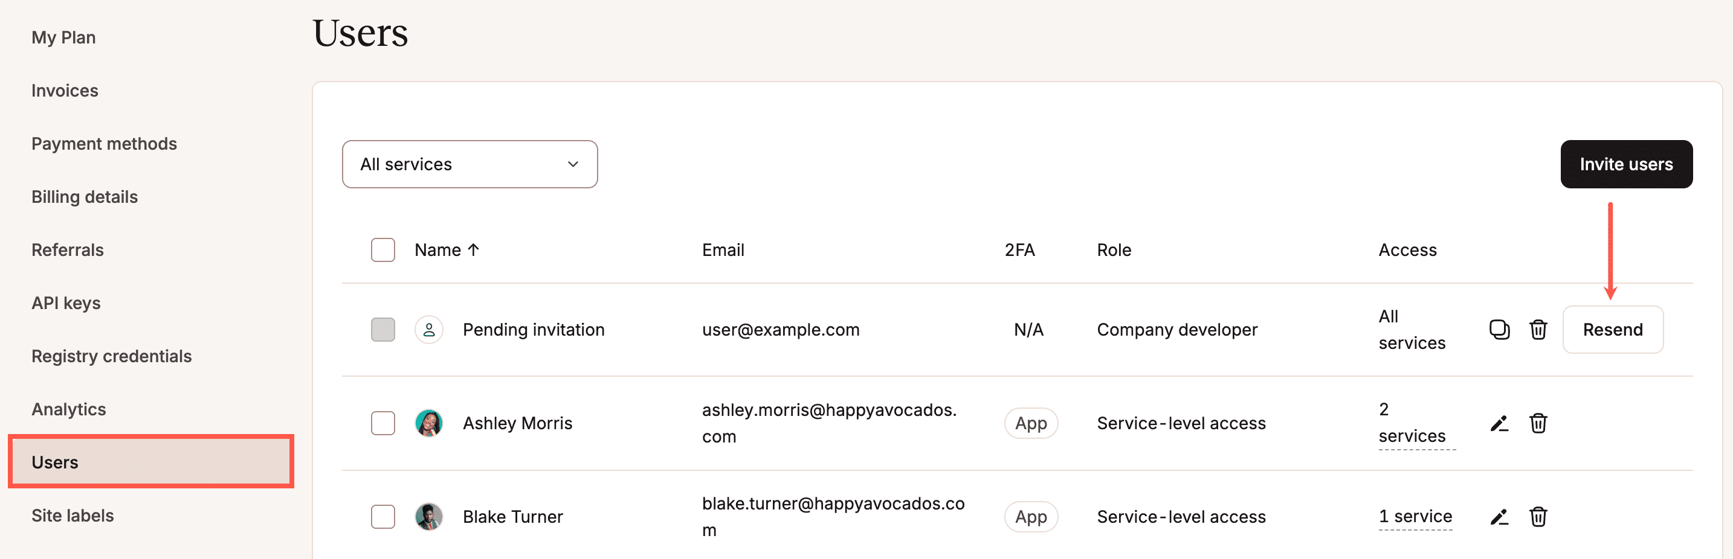Click Blake Turner profile avatar
Viewport: 1733px width, 559px height.
click(x=428, y=517)
